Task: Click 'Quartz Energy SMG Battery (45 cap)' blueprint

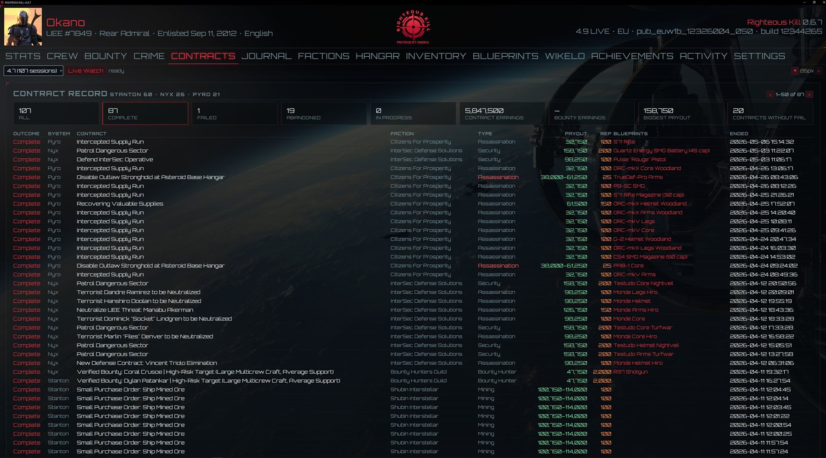Action: 661,151
